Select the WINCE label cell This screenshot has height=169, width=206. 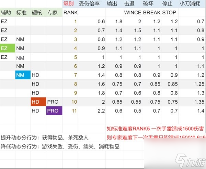[x=133, y=13]
